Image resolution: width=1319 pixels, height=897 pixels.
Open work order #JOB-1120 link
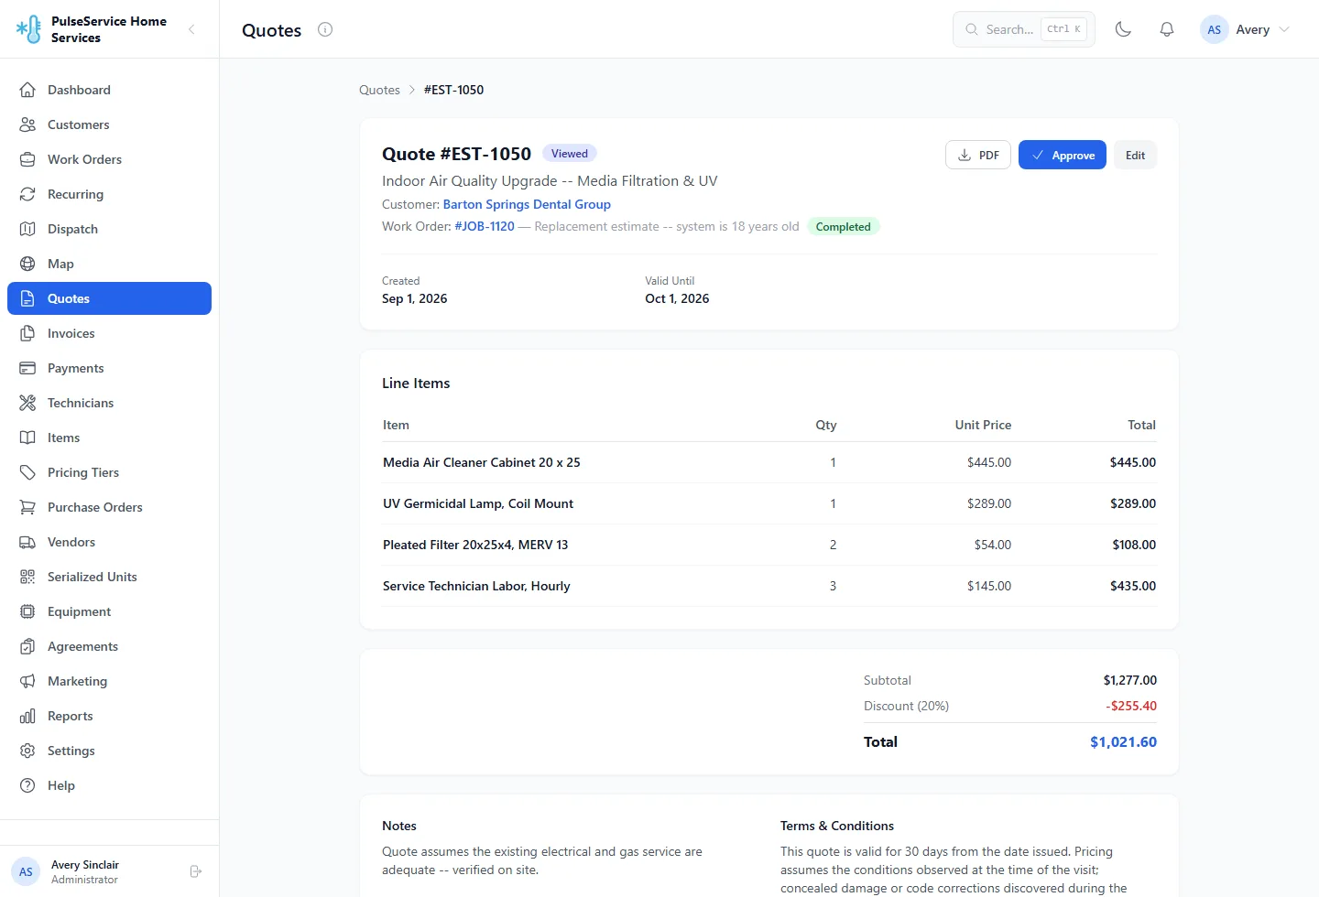coord(485,226)
